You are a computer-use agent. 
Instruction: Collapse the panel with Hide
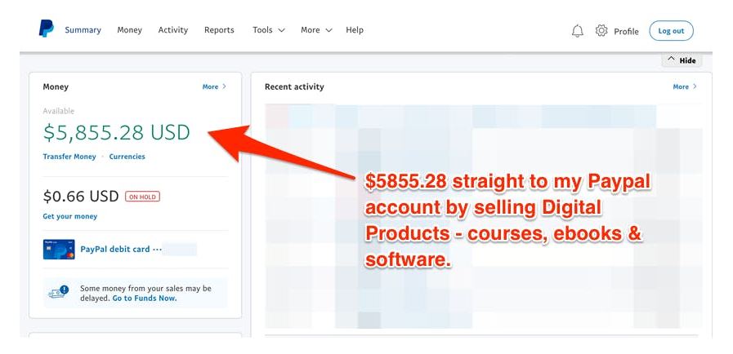pyautogui.click(x=682, y=60)
